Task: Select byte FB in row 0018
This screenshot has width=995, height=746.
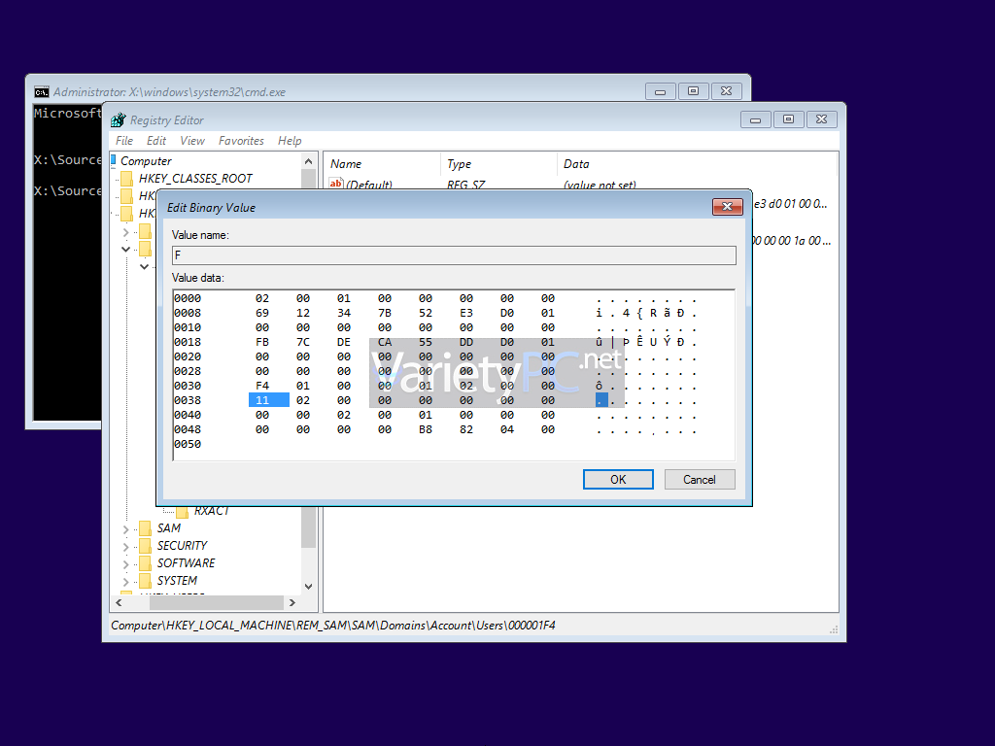Action: pyautogui.click(x=262, y=342)
